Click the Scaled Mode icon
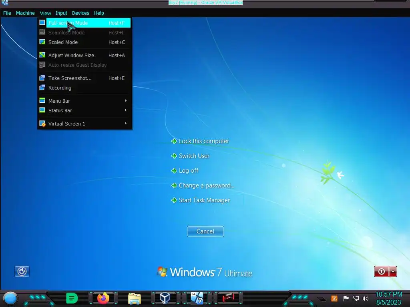Image resolution: width=410 pixels, height=307 pixels. [42, 42]
